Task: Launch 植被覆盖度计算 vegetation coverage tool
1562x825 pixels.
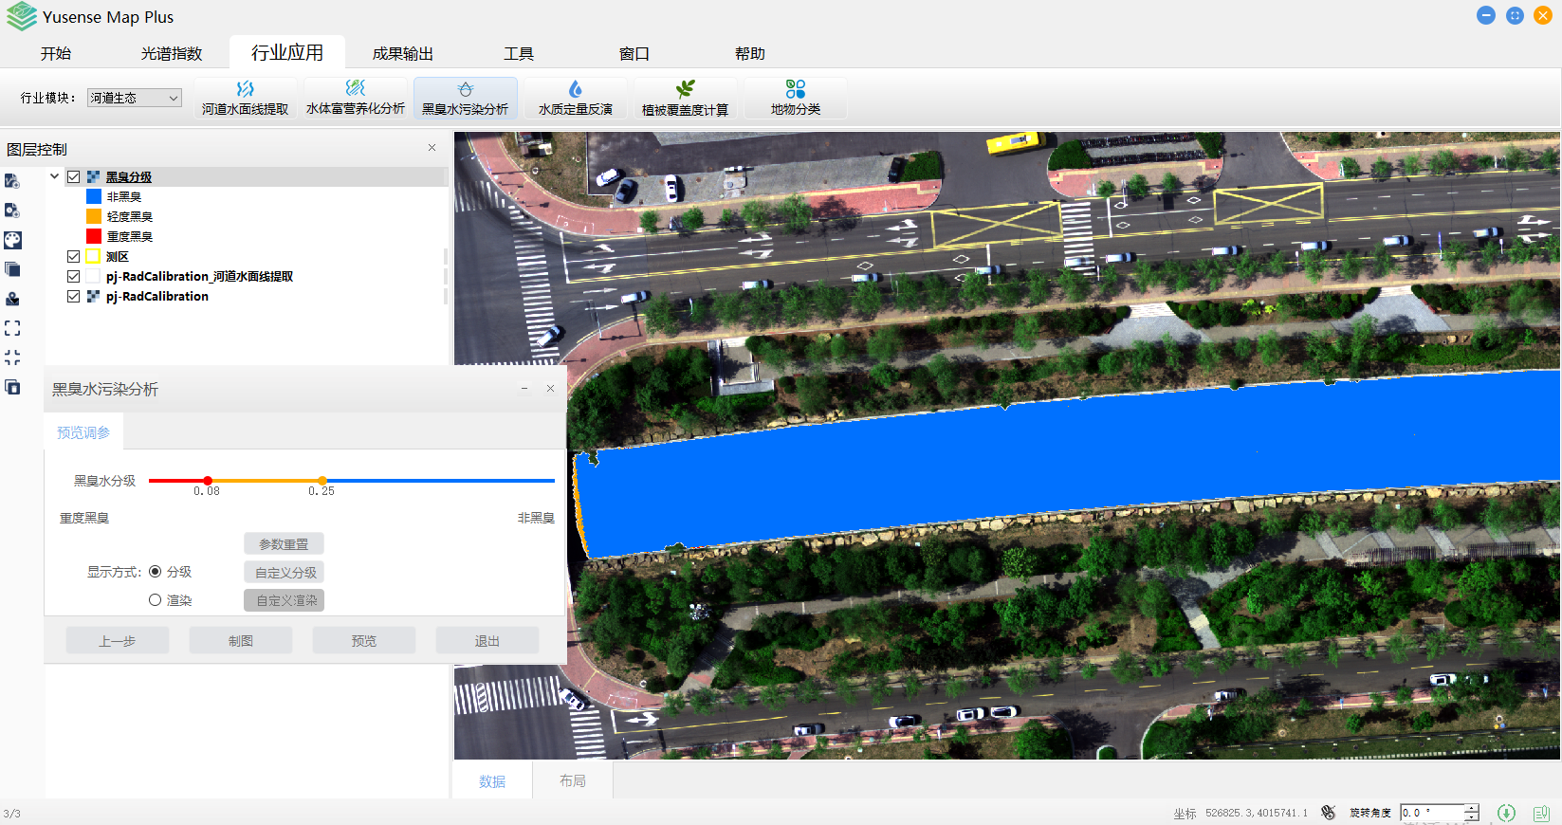Action: [685, 99]
